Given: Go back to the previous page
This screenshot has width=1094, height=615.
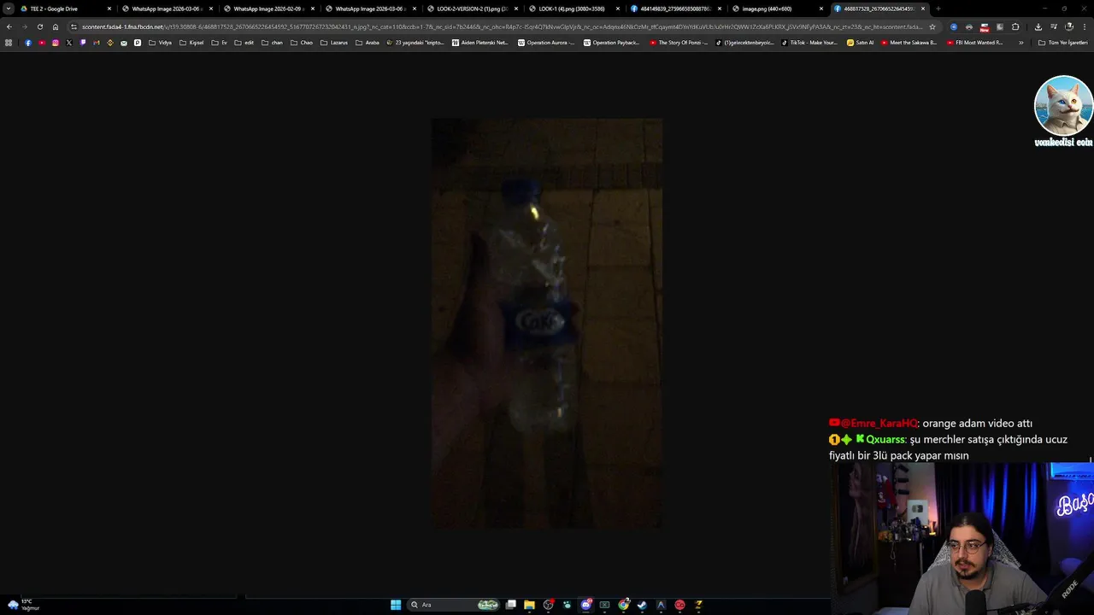Looking at the screenshot, I should click(9, 26).
